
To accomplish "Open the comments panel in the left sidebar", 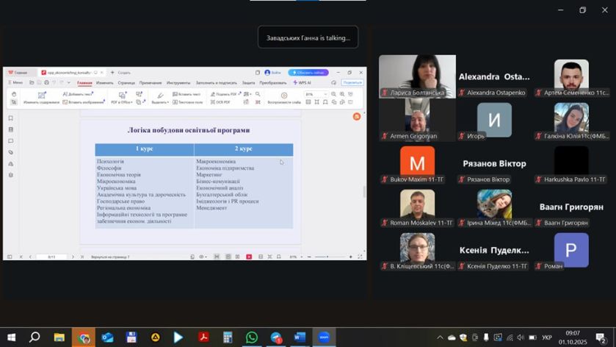I will (x=10, y=141).
